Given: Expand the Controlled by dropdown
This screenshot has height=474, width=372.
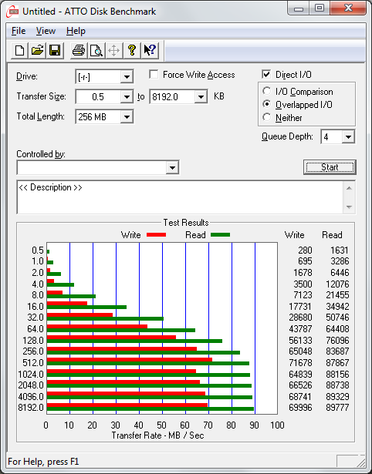Looking at the screenshot, I should 172,167.
